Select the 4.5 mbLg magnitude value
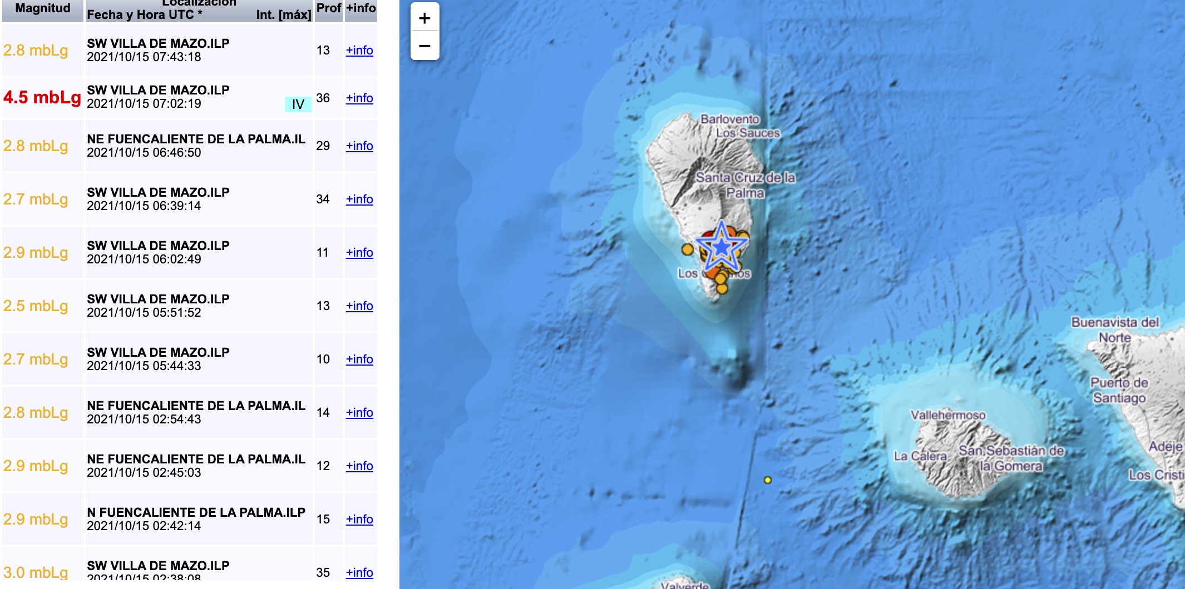 [x=42, y=97]
